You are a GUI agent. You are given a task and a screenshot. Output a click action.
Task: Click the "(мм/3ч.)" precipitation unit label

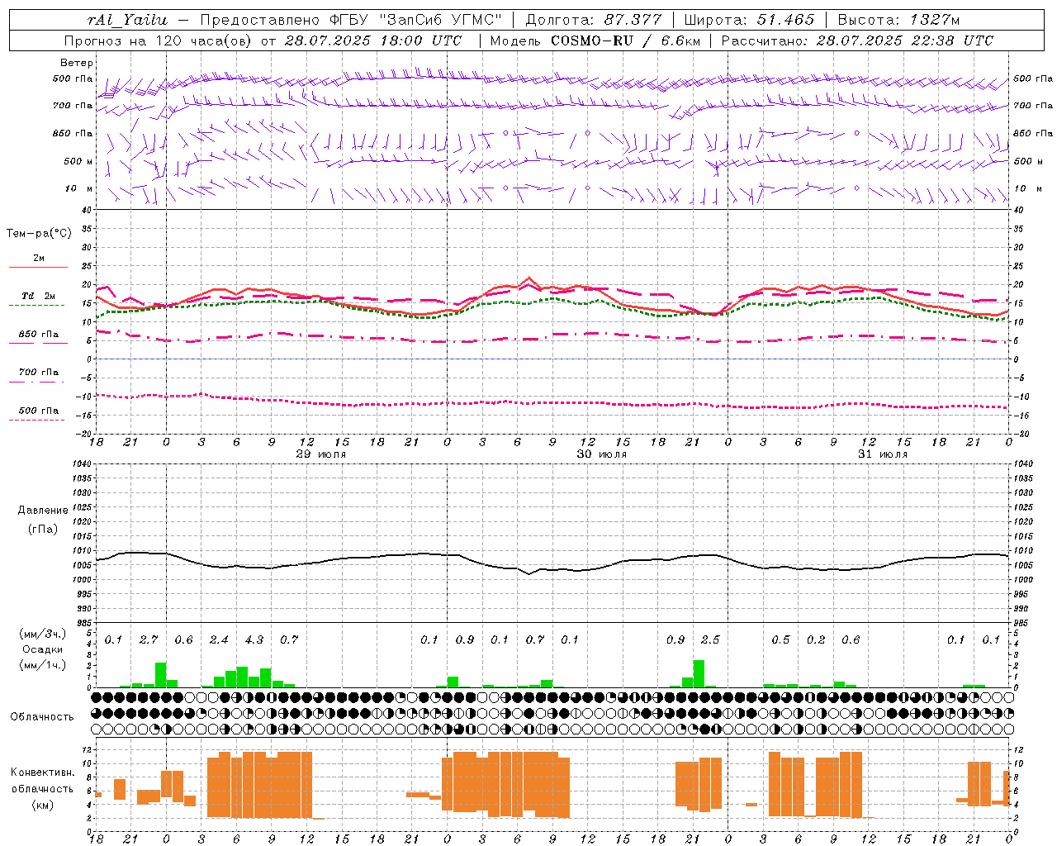43,634
